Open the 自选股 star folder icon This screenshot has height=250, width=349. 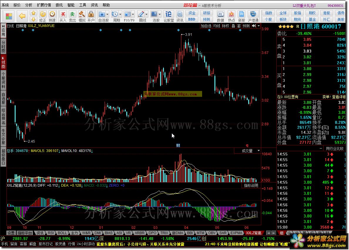click(x=102, y=14)
